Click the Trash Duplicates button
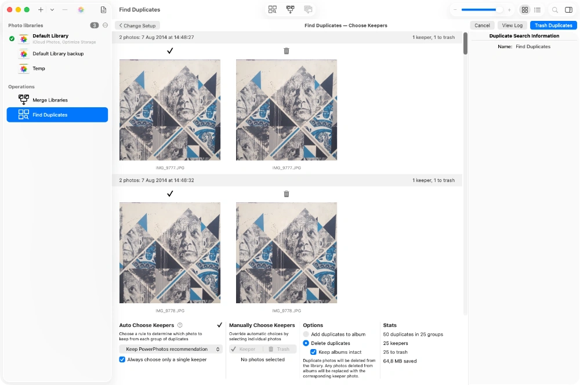The height and width of the screenshot is (385, 580). pyautogui.click(x=553, y=26)
